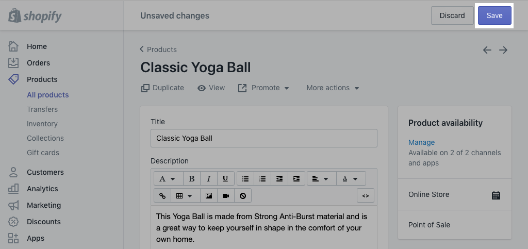This screenshot has height=249, width=528.
Task: Insert an image into the description
Action: (208, 196)
